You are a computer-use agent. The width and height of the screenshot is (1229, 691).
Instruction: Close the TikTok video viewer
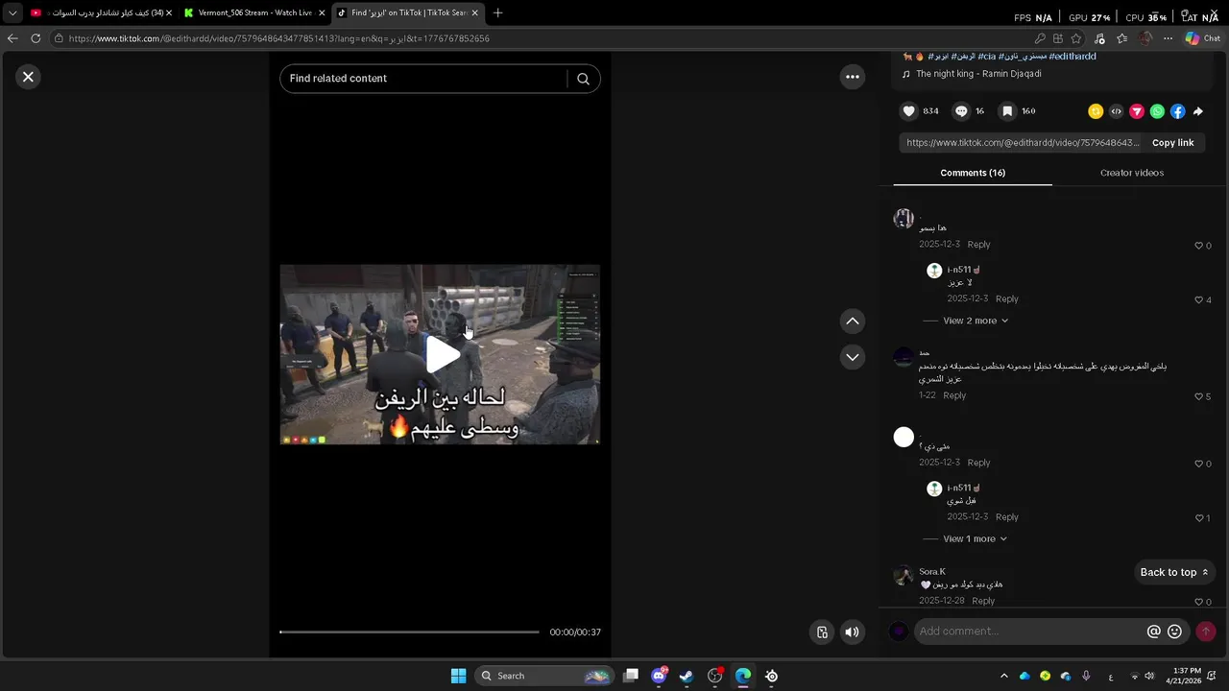click(x=28, y=77)
